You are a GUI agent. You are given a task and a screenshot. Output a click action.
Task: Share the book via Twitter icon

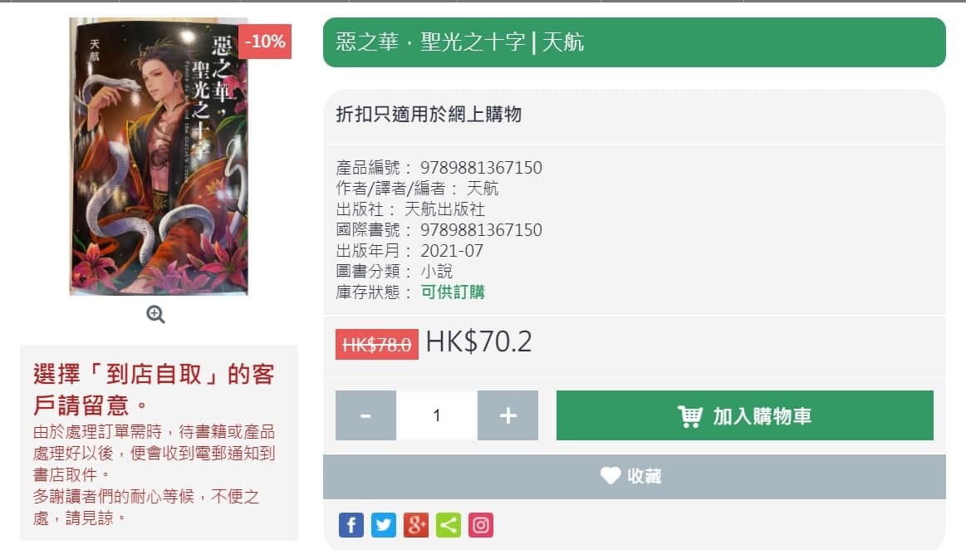click(x=383, y=525)
